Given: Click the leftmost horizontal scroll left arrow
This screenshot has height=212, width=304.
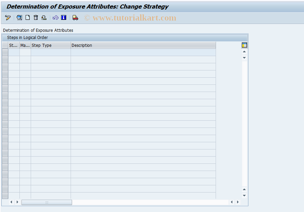Looking at the screenshot, I should point(11,202).
